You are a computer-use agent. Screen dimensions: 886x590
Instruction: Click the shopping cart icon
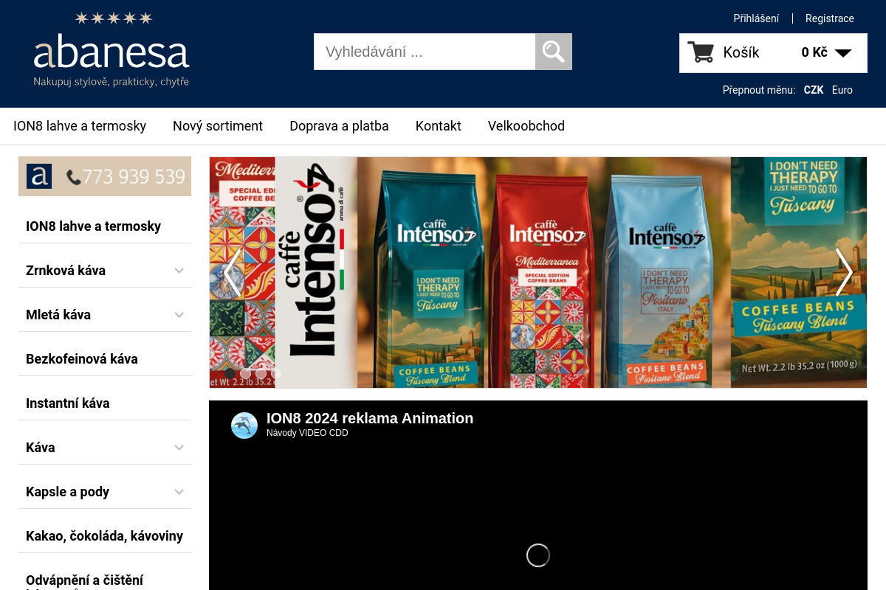tap(701, 52)
